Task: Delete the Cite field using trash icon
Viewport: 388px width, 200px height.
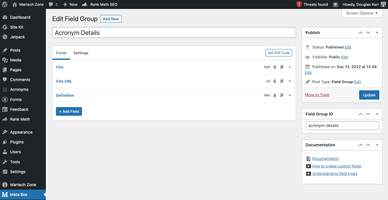Action: tap(275, 67)
